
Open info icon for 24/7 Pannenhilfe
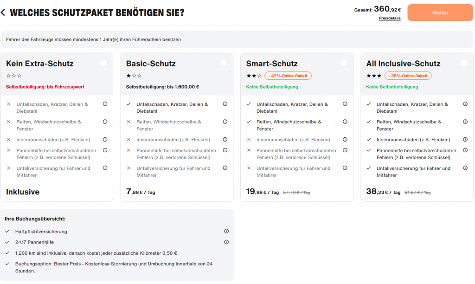tap(226, 242)
